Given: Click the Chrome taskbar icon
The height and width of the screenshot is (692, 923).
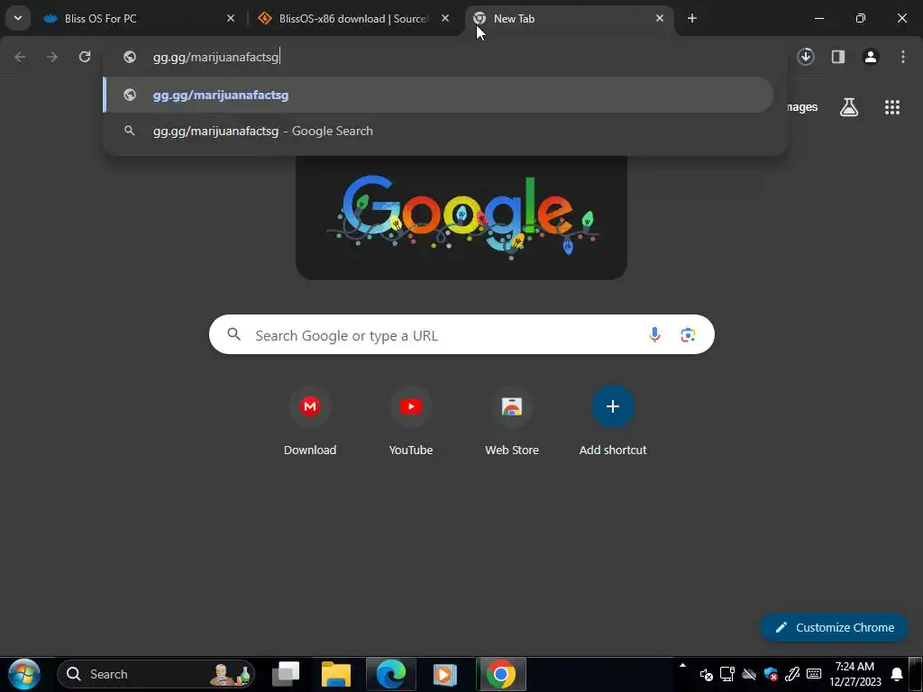Looking at the screenshot, I should pos(500,674).
